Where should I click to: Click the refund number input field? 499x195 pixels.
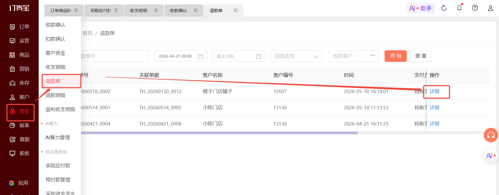114,56
